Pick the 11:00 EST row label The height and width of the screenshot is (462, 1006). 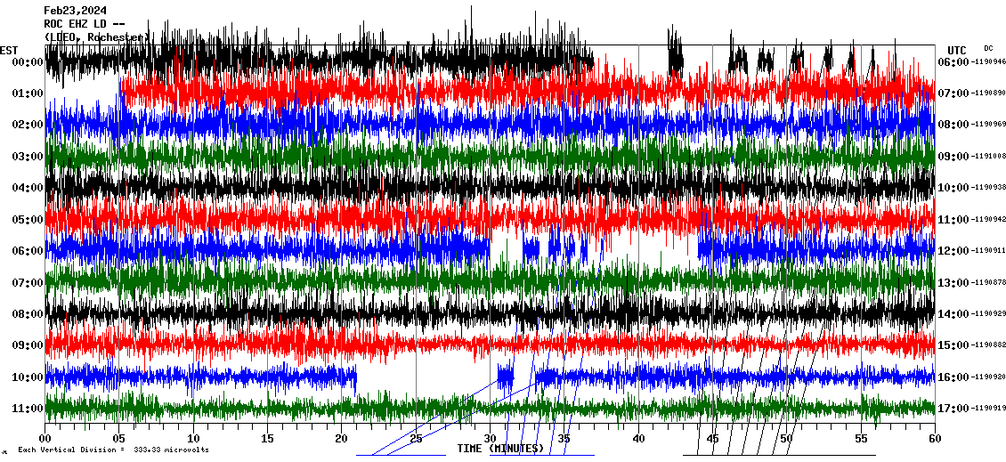coord(27,408)
